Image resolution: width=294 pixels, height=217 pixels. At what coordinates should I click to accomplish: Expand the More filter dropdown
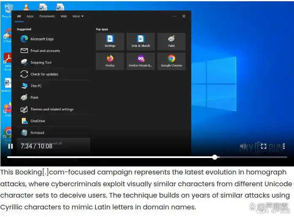pos(78,16)
